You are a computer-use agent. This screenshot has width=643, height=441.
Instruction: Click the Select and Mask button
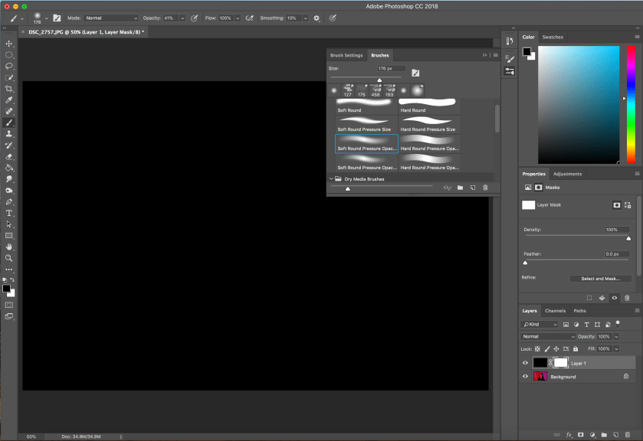coord(600,279)
